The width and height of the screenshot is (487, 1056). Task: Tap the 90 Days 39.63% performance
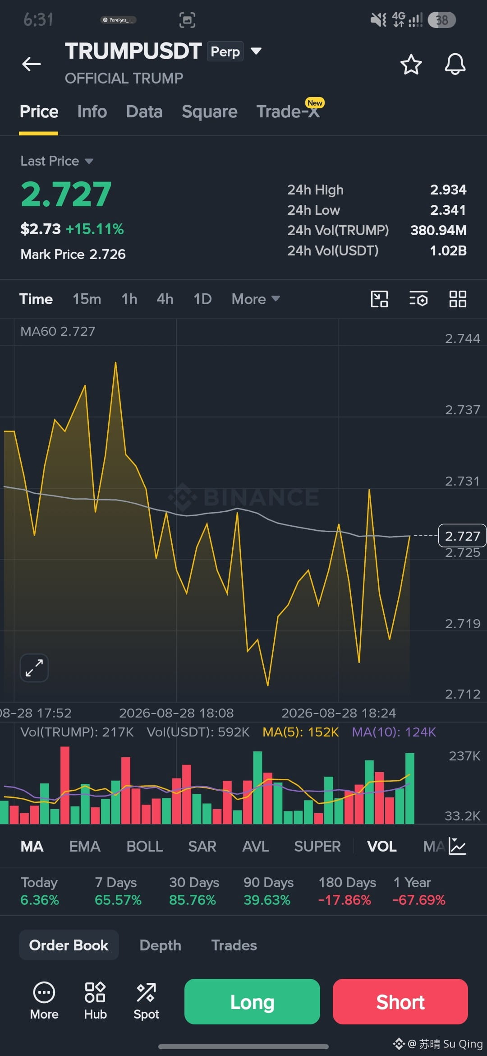click(x=268, y=891)
